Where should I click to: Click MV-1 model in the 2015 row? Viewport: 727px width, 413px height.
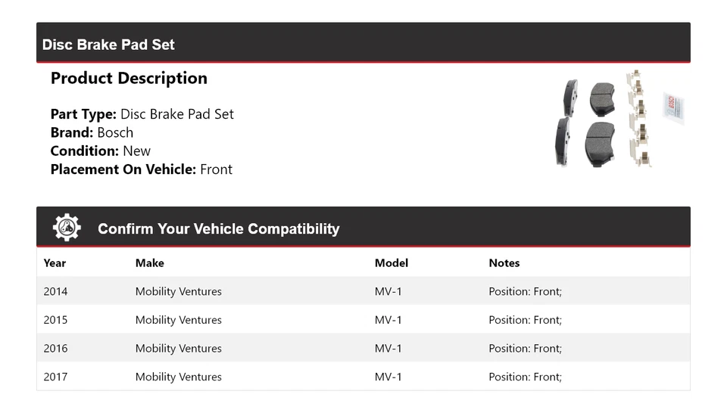point(388,320)
